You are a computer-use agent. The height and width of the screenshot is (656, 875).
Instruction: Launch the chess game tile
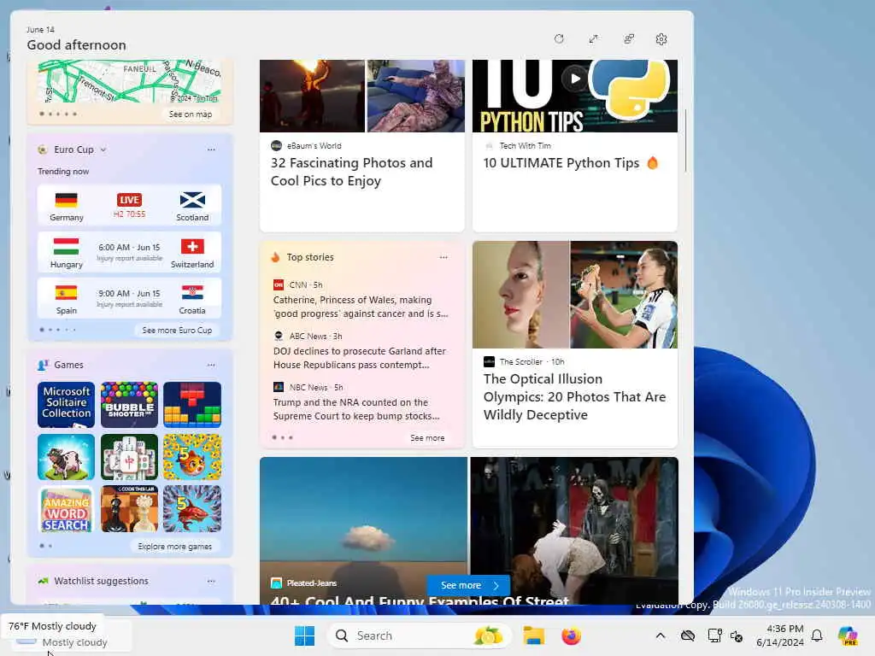coord(130,509)
